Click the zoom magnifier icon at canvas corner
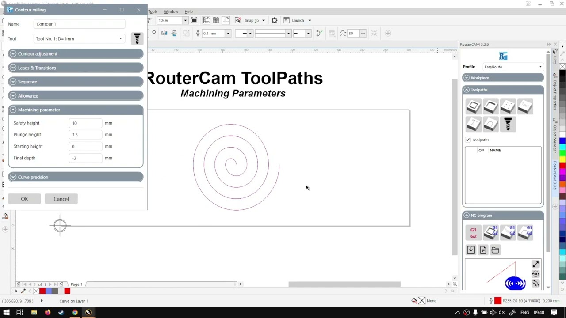566x318 pixels. [x=455, y=284]
